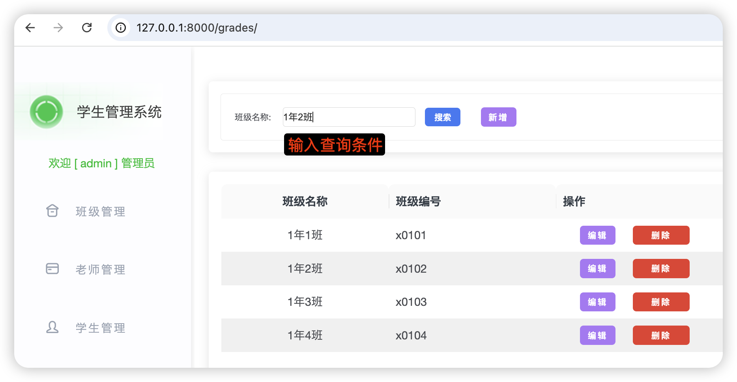Screen dimensions: 737x382
Task: Delete the 1年2班 row
Action: point(661,269)
